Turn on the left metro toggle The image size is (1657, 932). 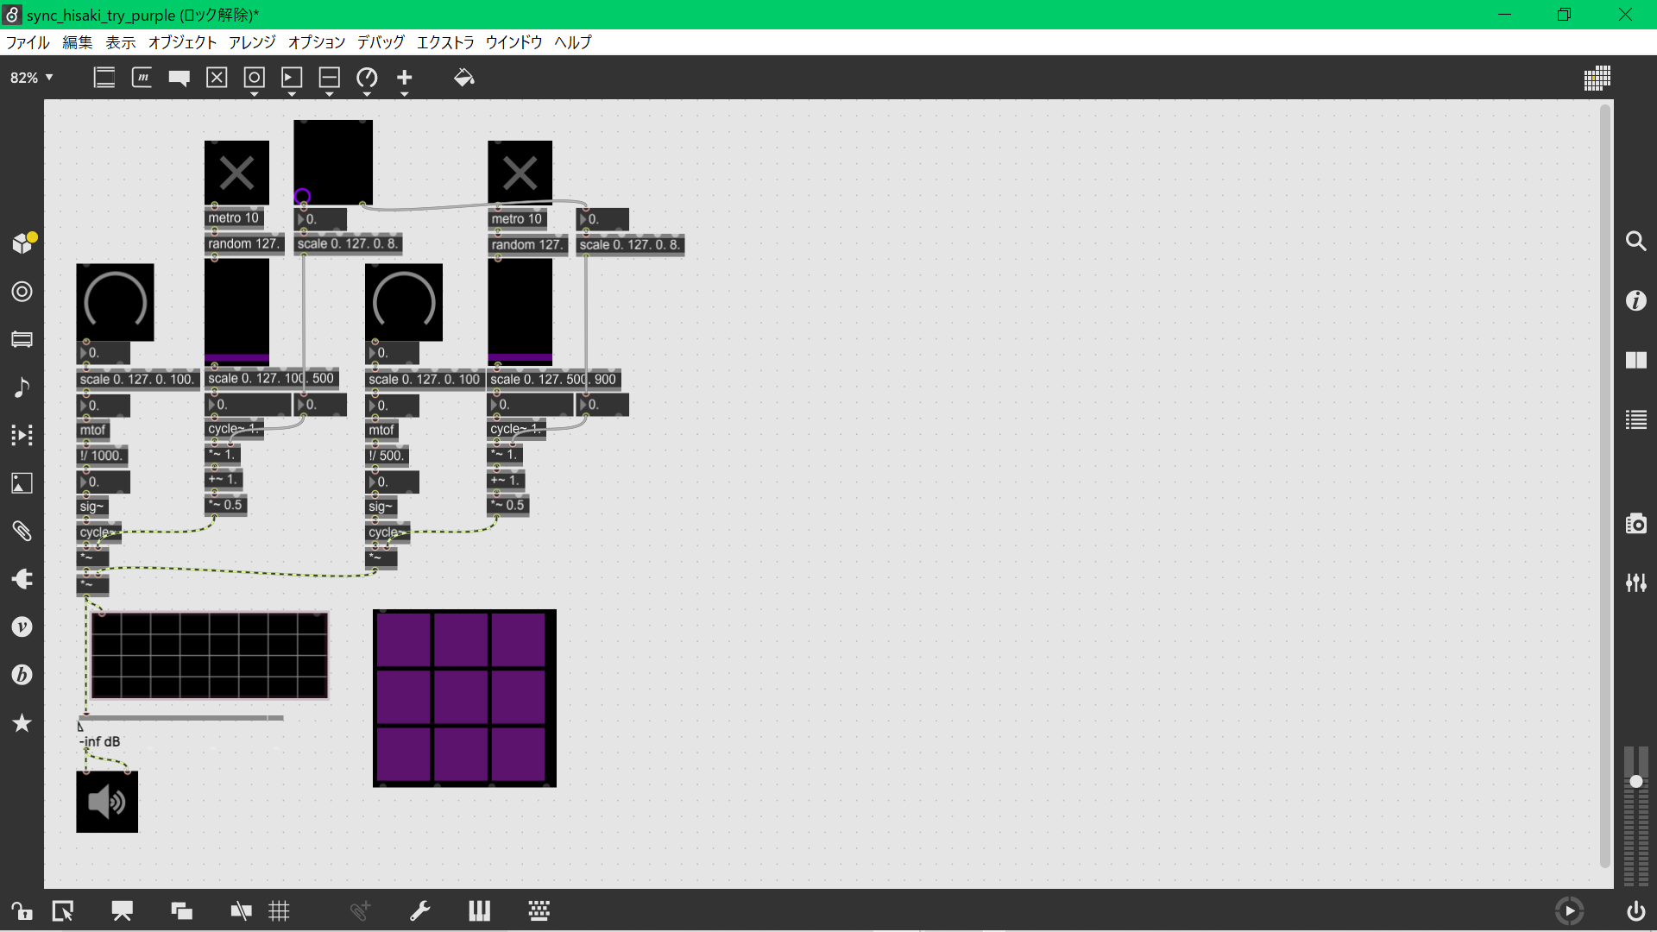click(236, 173)
